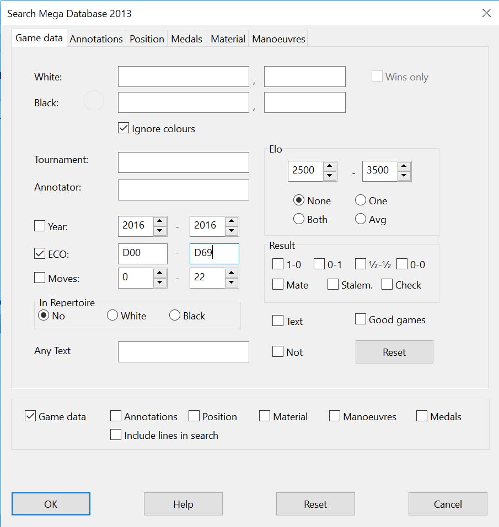The width and height of the screenshot is (499, 527).
Task: Cancel the search dialog
Action: (448, 504)
